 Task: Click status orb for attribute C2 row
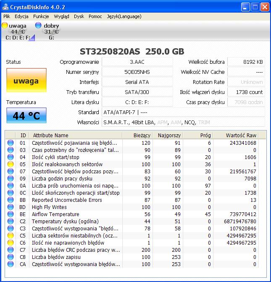(x=11, y=221)
